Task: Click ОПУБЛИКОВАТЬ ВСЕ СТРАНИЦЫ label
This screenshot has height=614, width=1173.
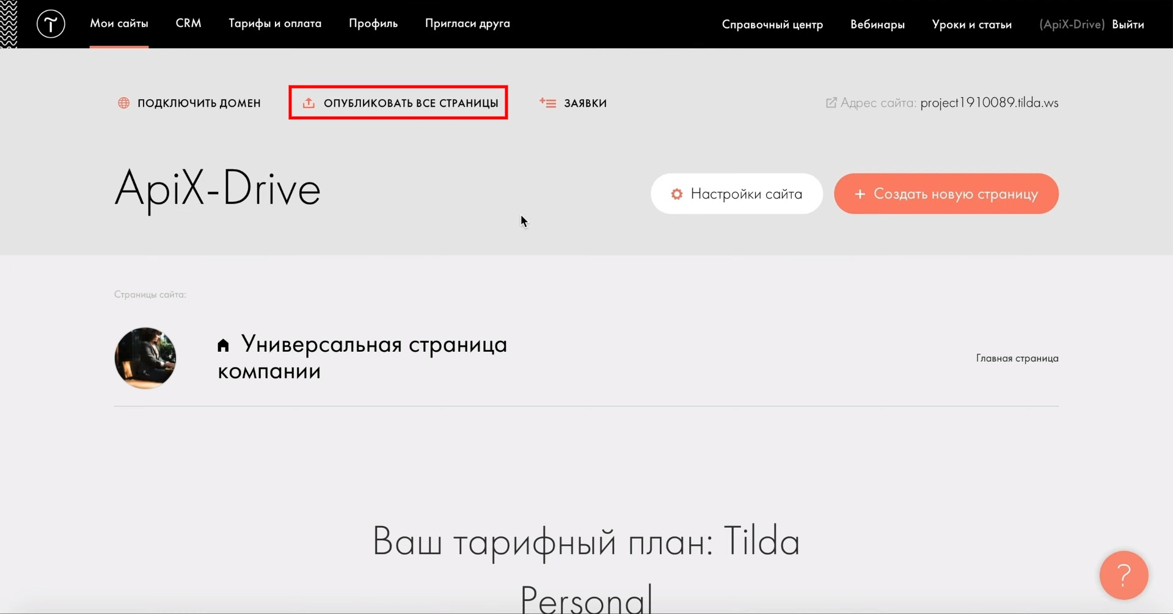Action: [411, 103]
